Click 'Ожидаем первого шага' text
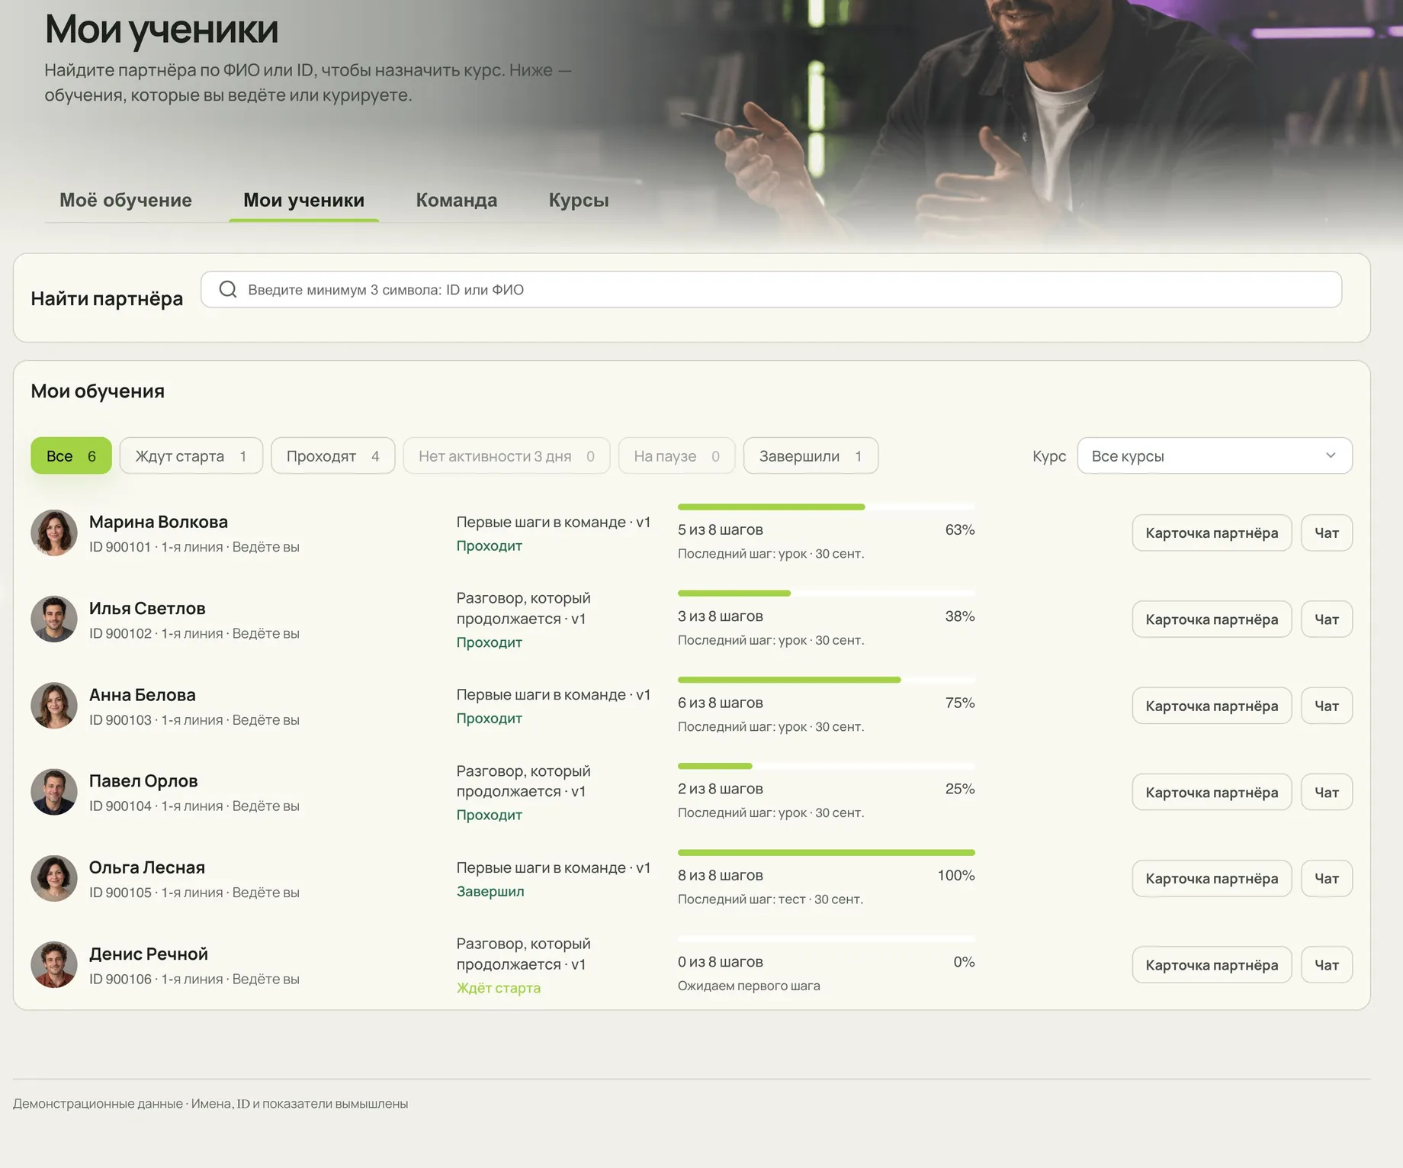 [749, 986]
